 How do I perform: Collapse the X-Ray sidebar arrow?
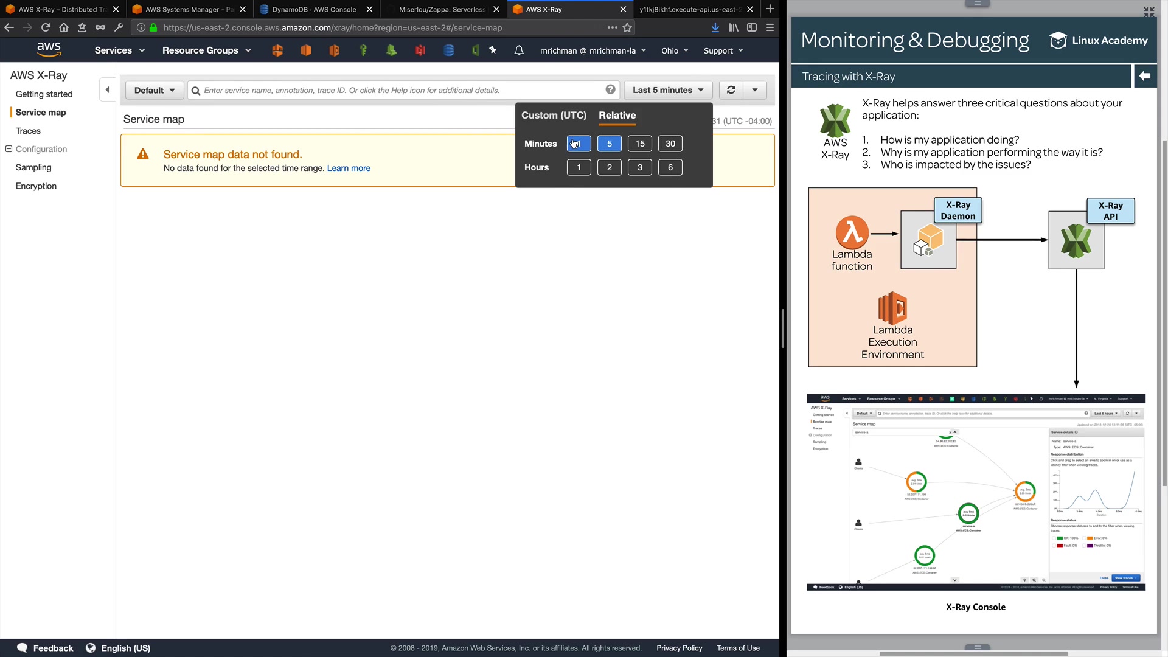[x=108, y=90]
